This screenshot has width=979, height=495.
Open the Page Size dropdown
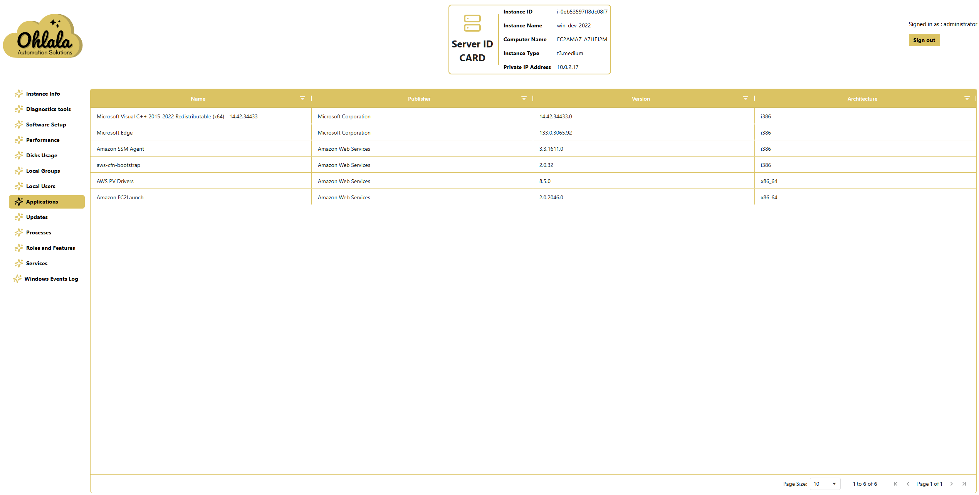tap(825, 484)
